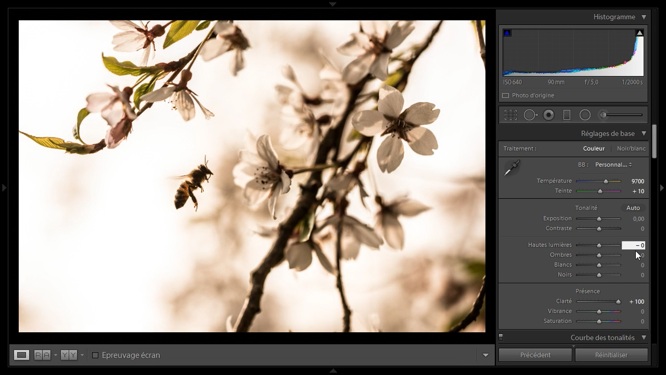666x375 pixels.
Task: Open the BB white balance preset dropdown
Action: 613,165
